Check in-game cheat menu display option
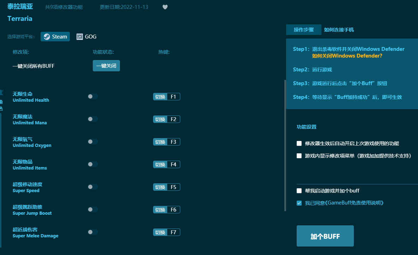 coord(299,156)
